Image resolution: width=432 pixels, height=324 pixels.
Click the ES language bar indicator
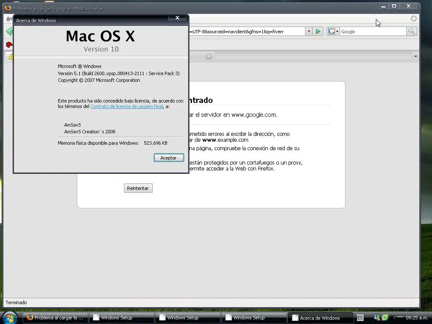coord(360,318)
